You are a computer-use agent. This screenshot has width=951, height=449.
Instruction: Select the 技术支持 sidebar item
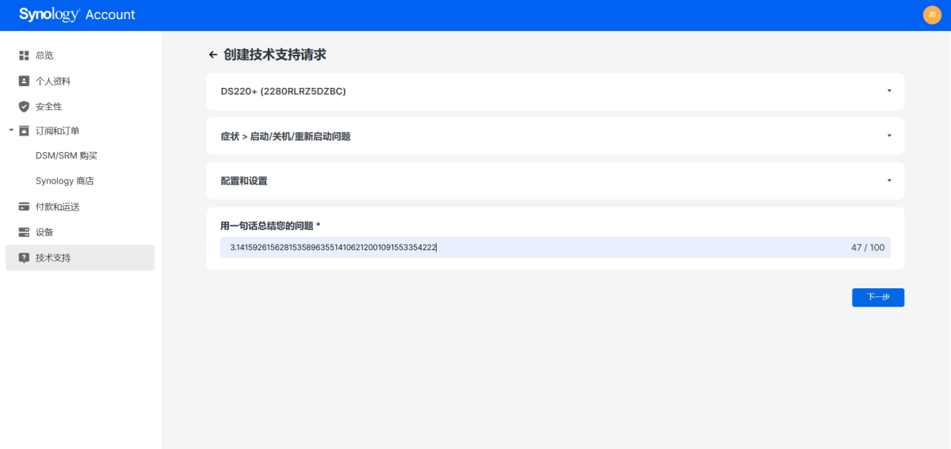(80, 257)
